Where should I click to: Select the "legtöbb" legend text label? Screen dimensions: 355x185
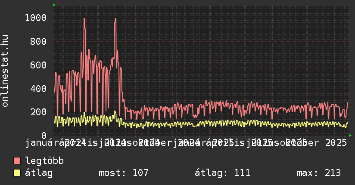[45, 161]
